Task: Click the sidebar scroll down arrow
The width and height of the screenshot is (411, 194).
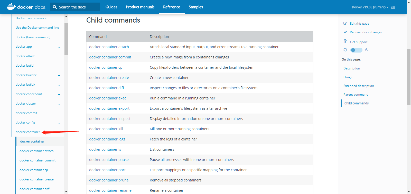Action: 66,191
